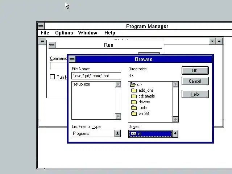Toggle the Run Minimized checkbox
This screenshot has height=174, width=232.
(x=52, y=76)
